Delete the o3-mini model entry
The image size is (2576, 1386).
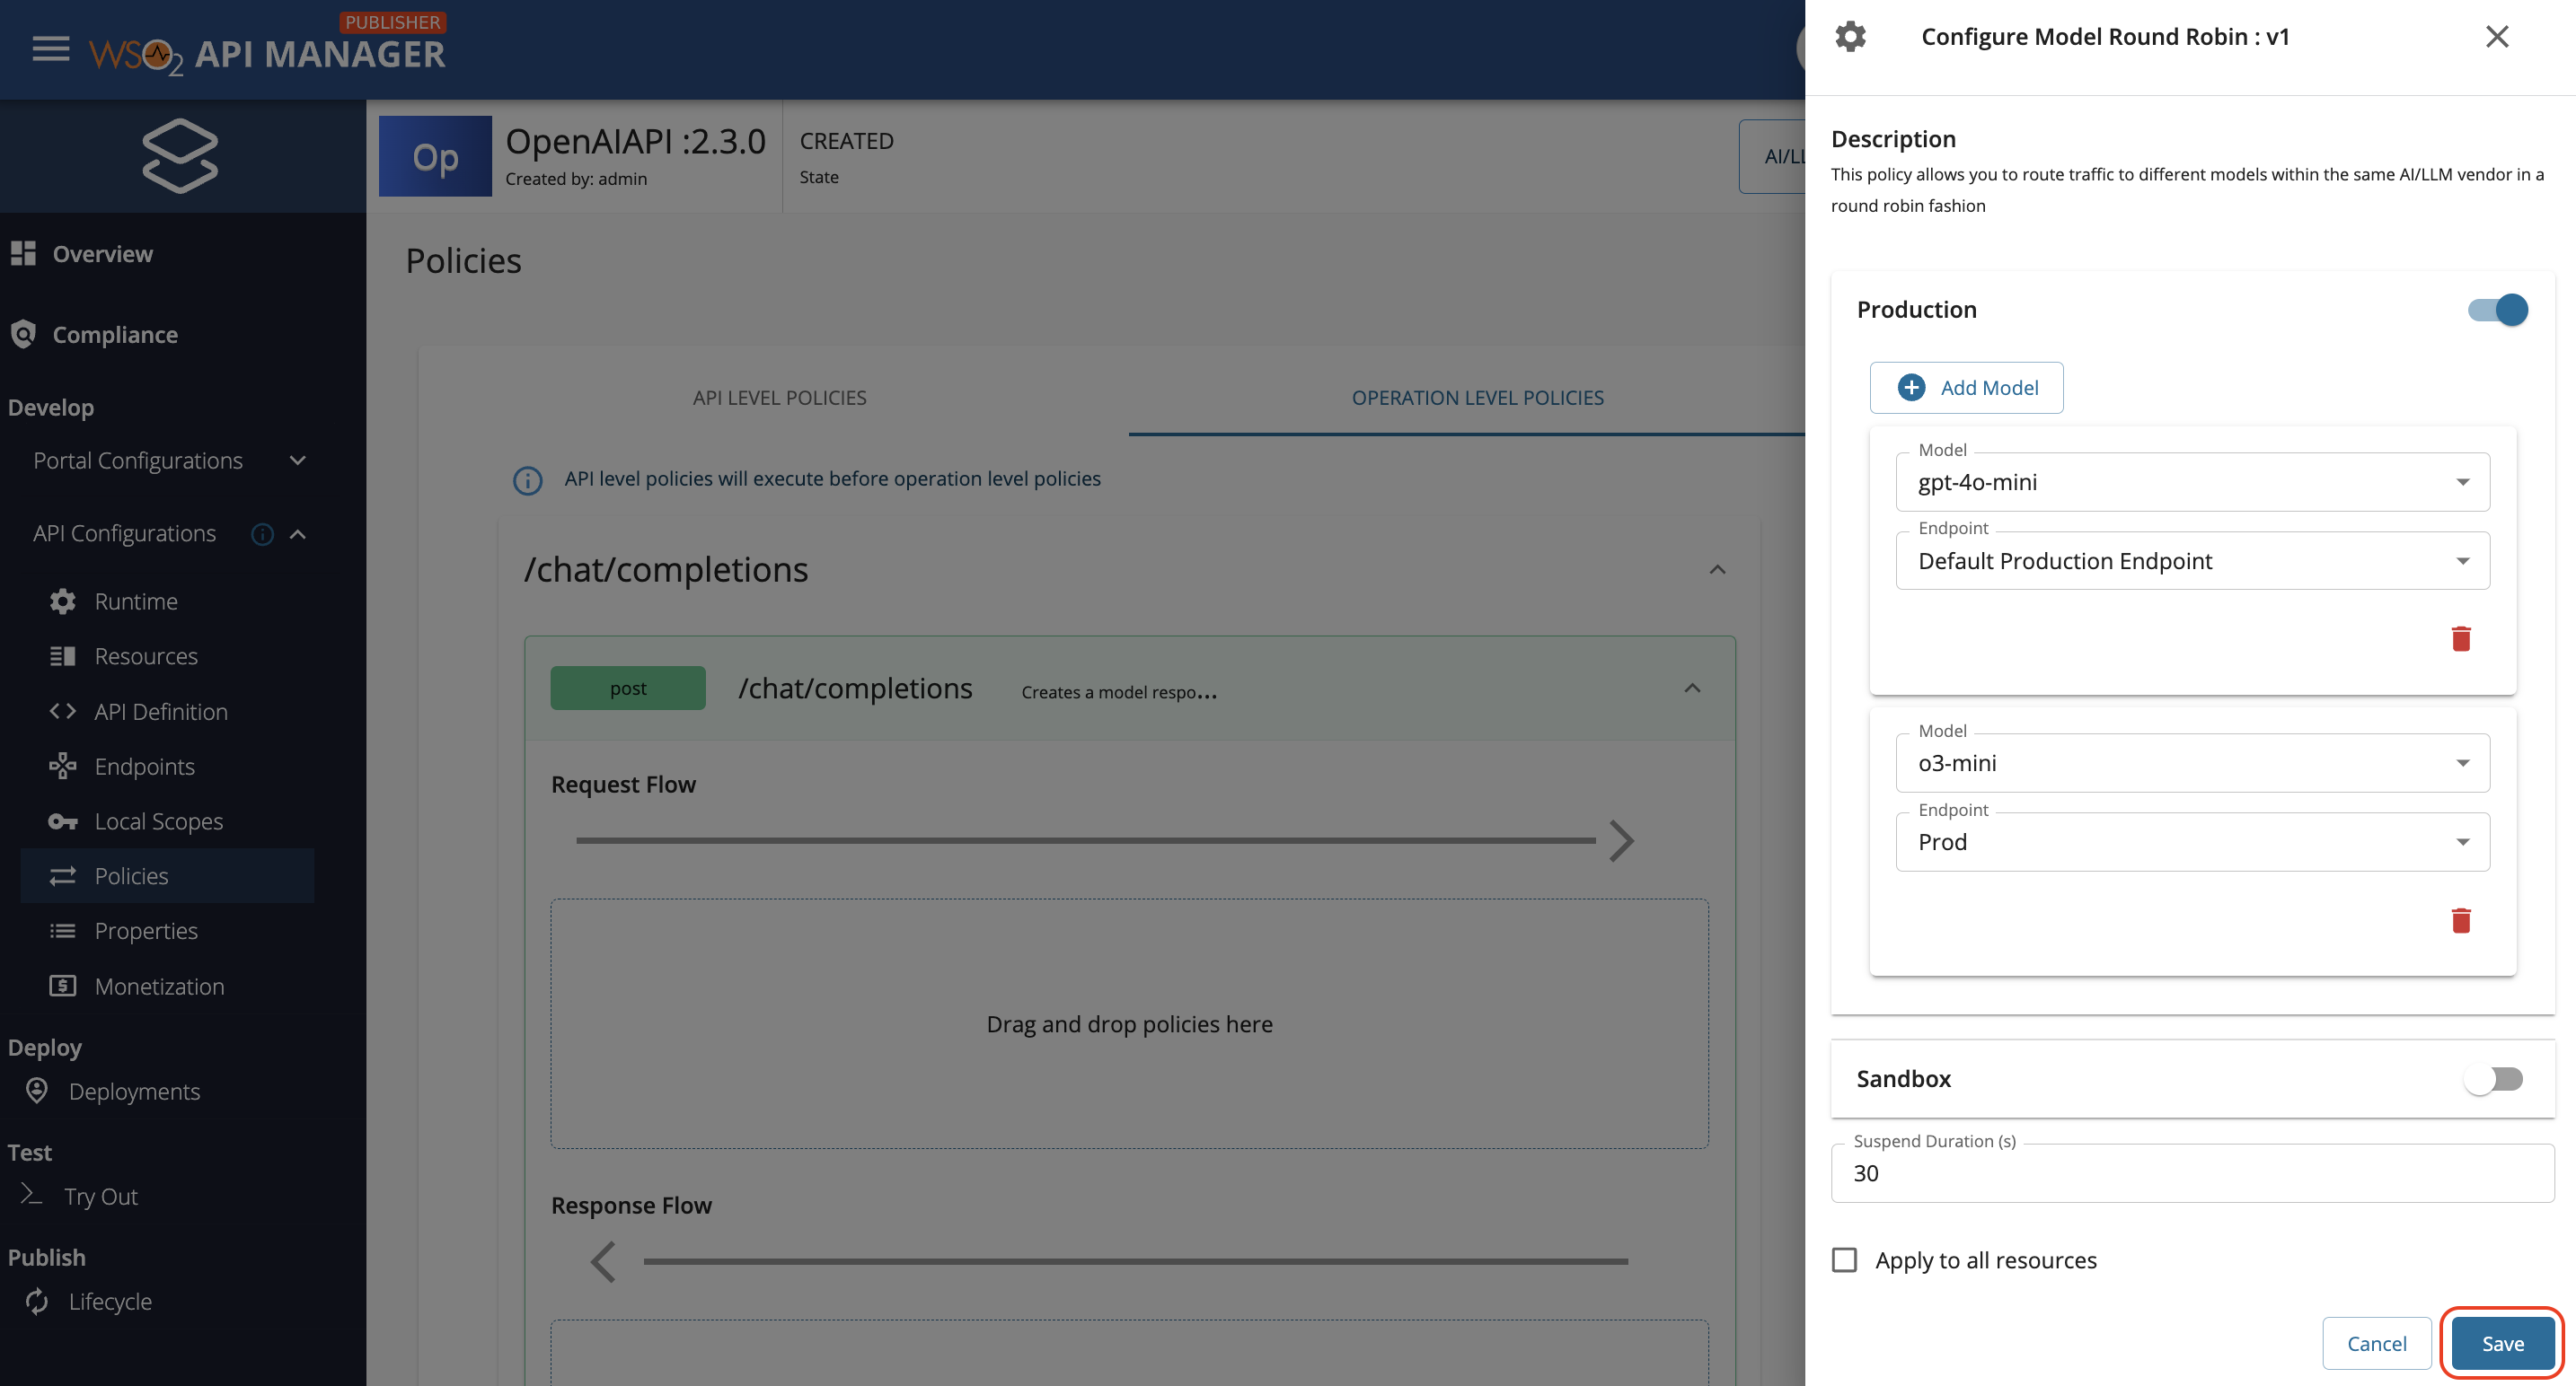coord(2461,920)
